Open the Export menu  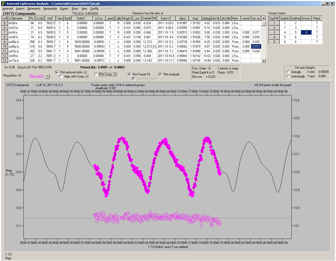[64, 9]
